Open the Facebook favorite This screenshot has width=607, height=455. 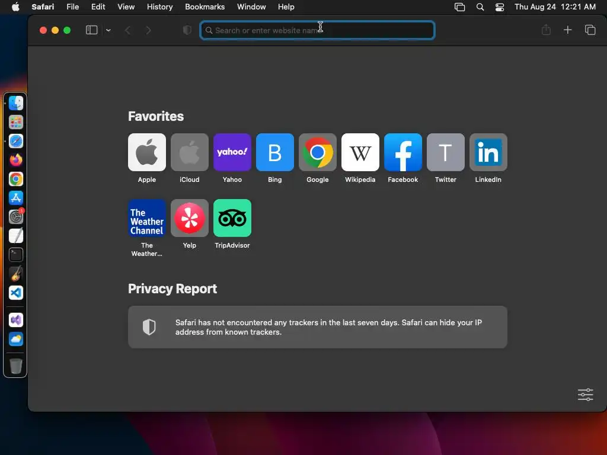coord(403,152)
